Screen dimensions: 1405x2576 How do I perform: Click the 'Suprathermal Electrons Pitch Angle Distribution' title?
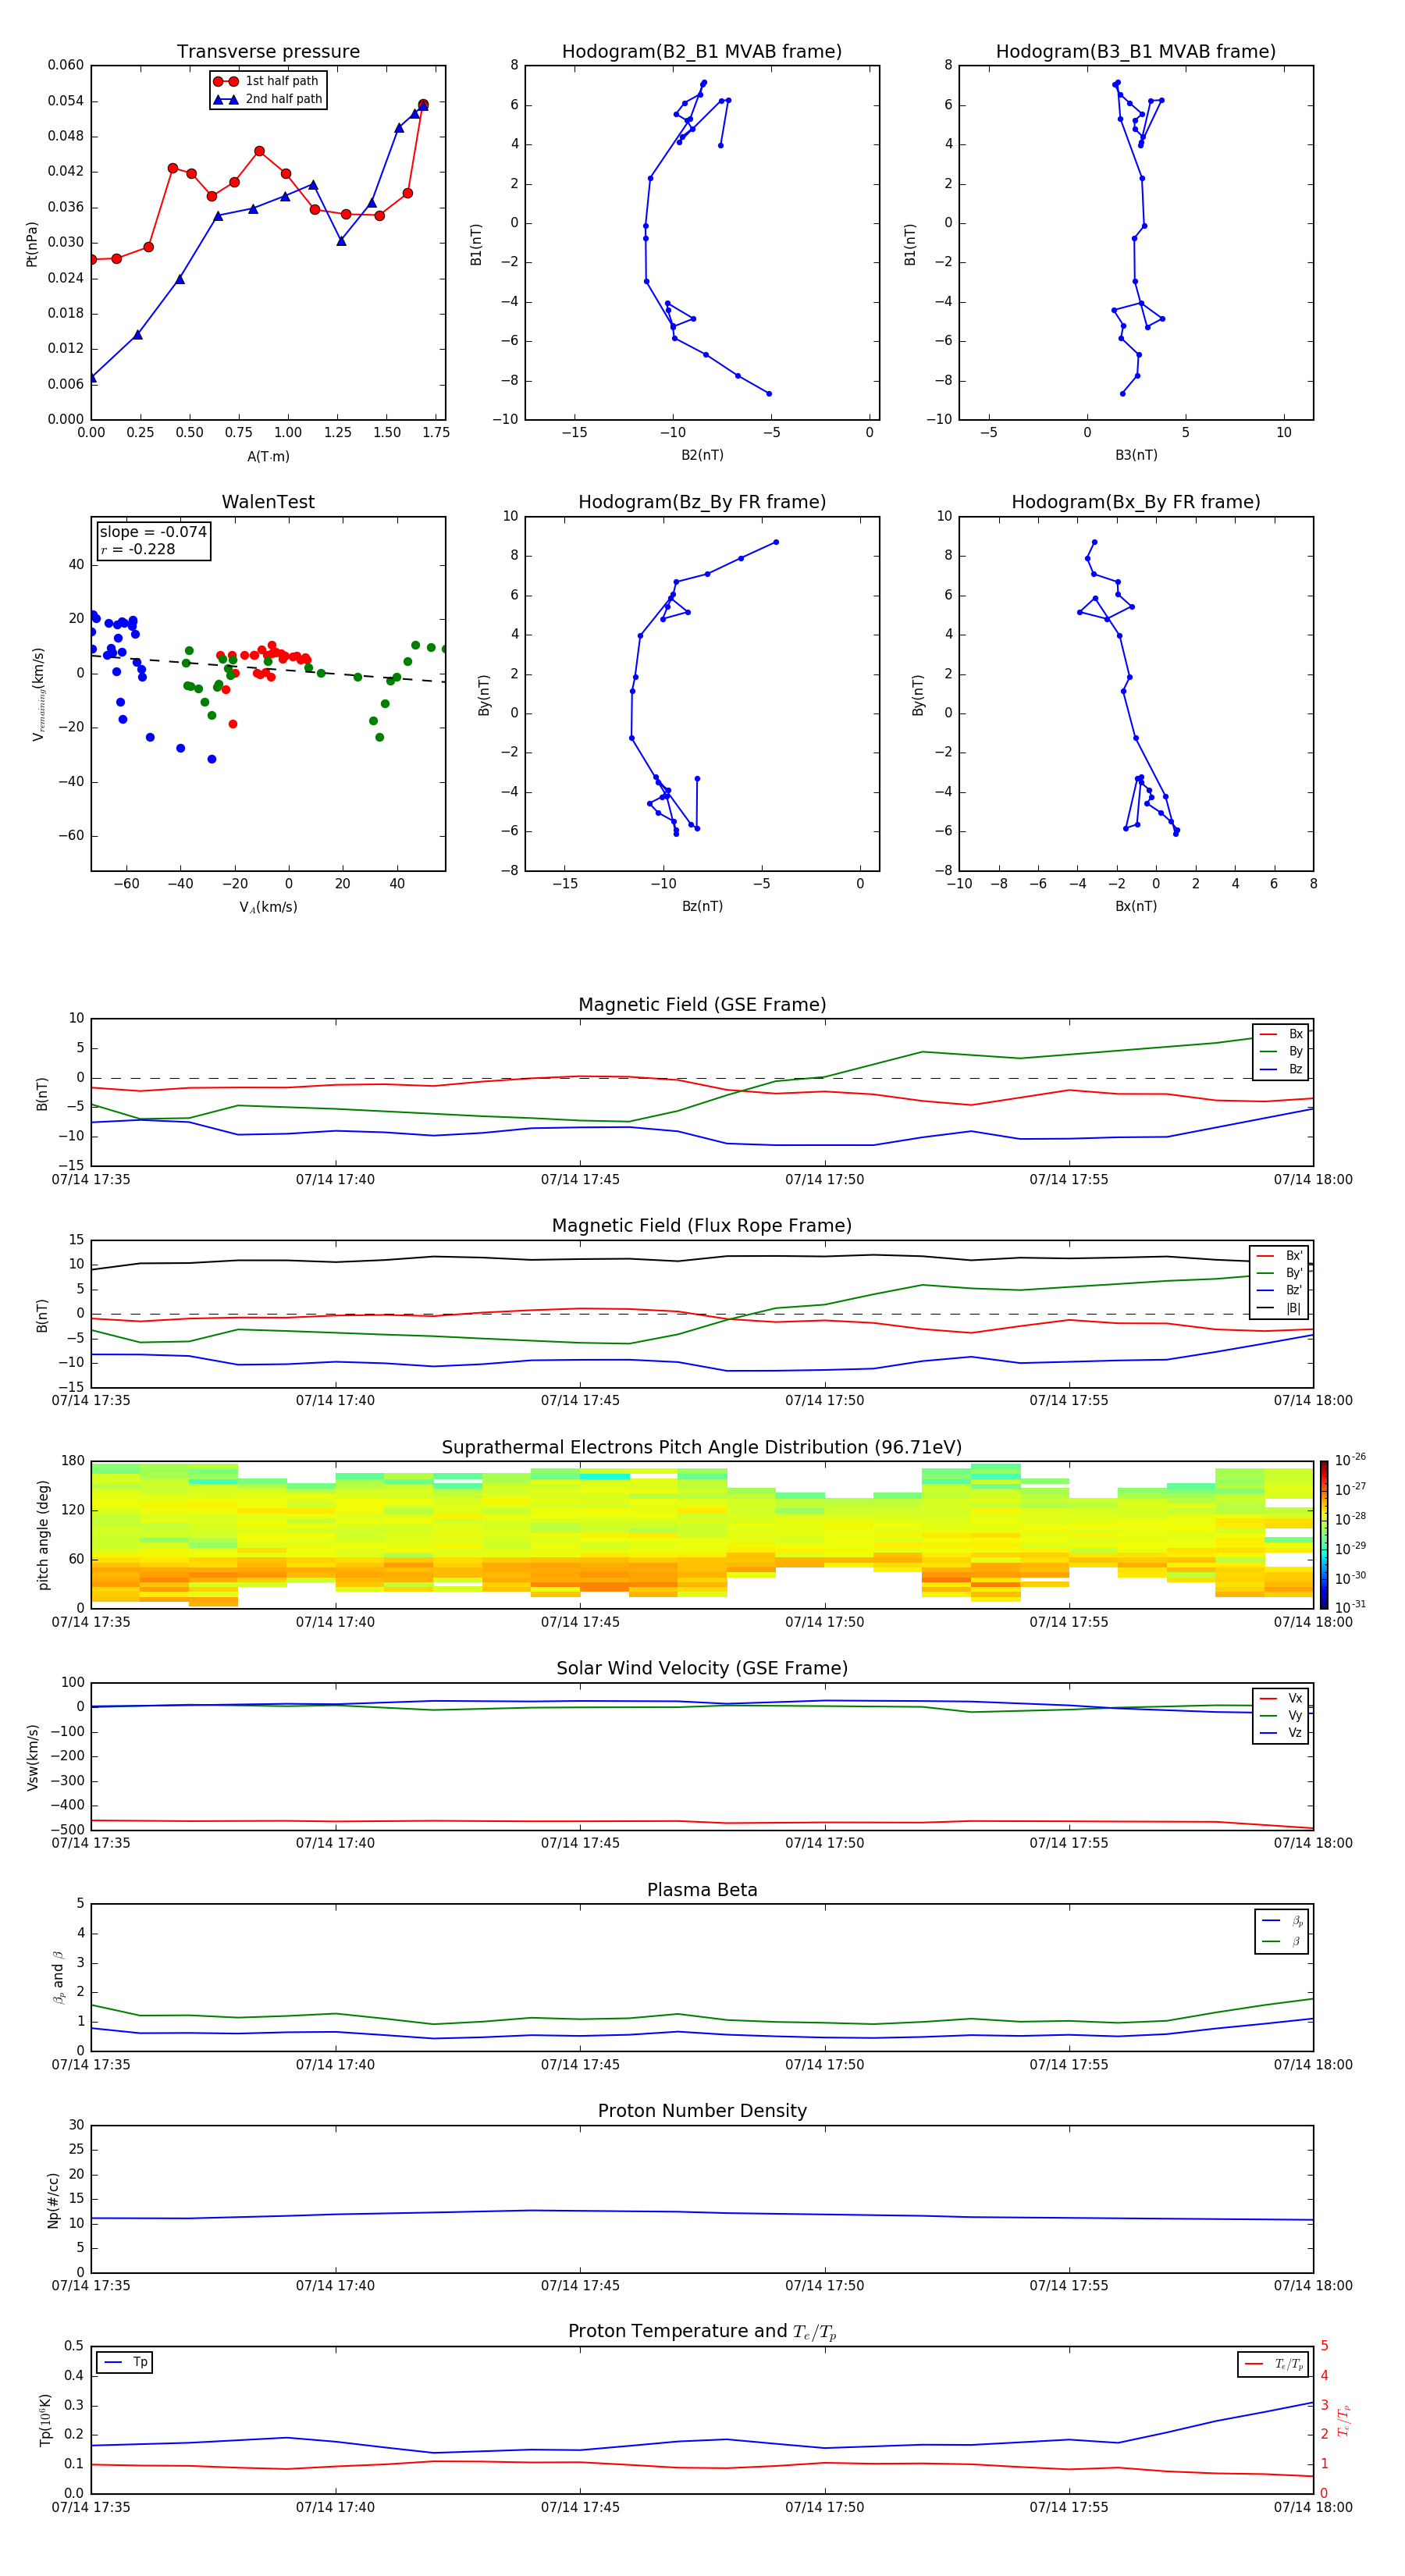[x=702, y=1448]
